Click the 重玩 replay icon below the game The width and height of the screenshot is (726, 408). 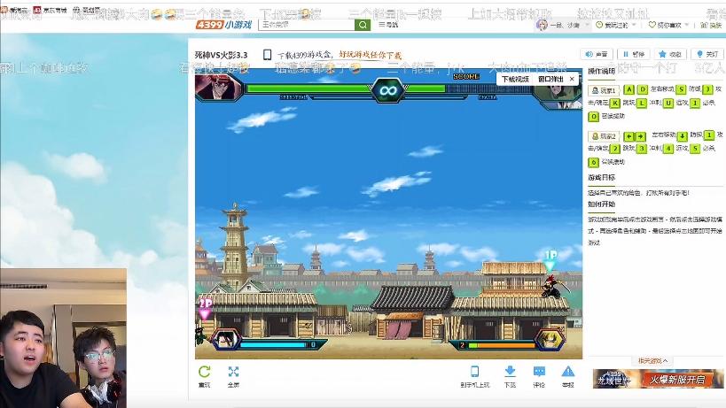tap(204, 373)
